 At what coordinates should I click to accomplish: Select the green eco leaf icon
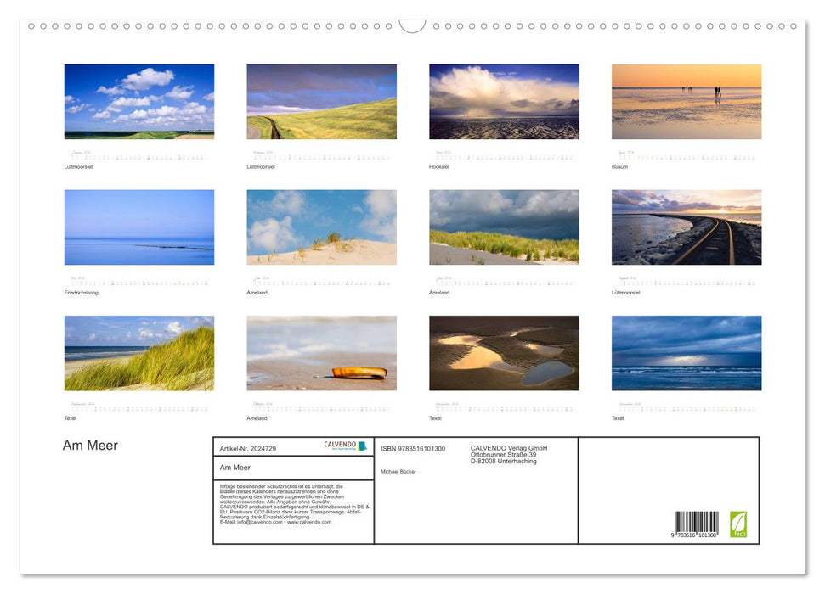737,525
